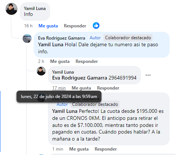The height and width of the screenshot is (155, 180).
Task: Like Eva's 'Hola! Dale dejame tu numero' reply
Action: pos(60,61)
